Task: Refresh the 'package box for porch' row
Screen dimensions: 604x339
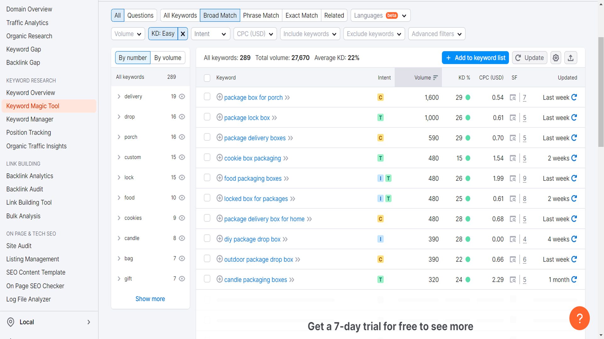Action: tap(574, 97)
